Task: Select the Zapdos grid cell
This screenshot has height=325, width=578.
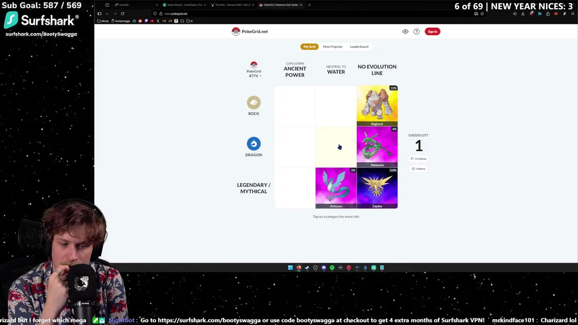Action: [x=377, y=188]
